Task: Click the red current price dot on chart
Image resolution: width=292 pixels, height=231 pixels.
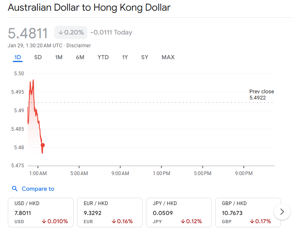Action: click(43, 145)
